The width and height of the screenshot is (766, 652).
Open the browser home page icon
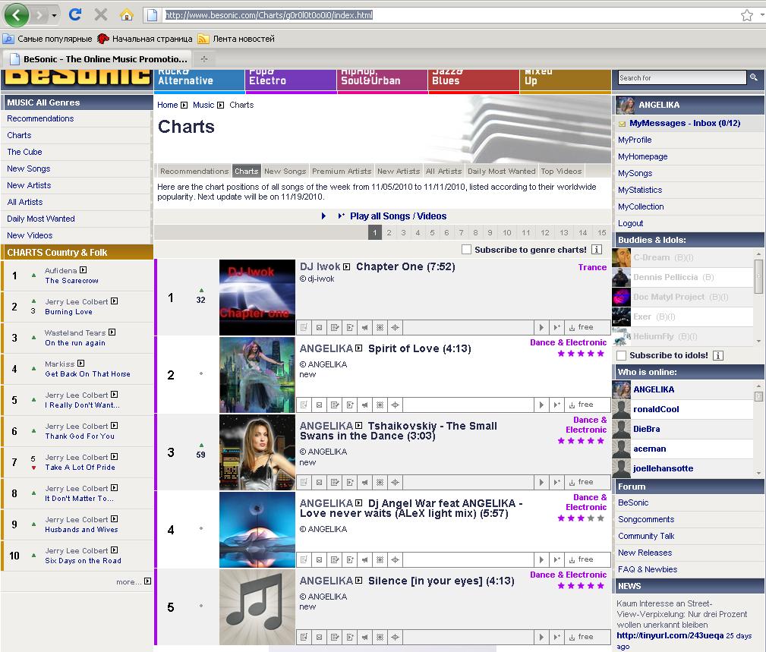(x=127, y=14)
